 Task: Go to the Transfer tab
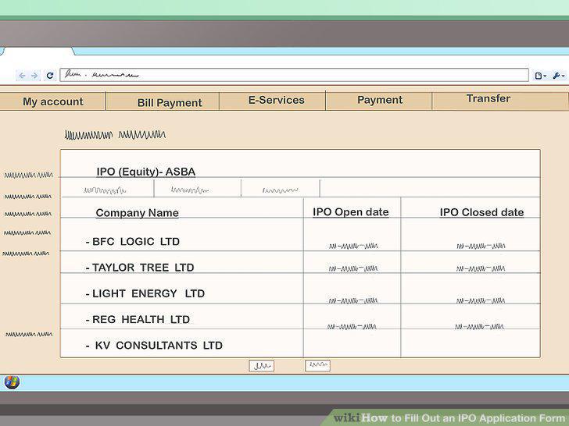(499, 101)
